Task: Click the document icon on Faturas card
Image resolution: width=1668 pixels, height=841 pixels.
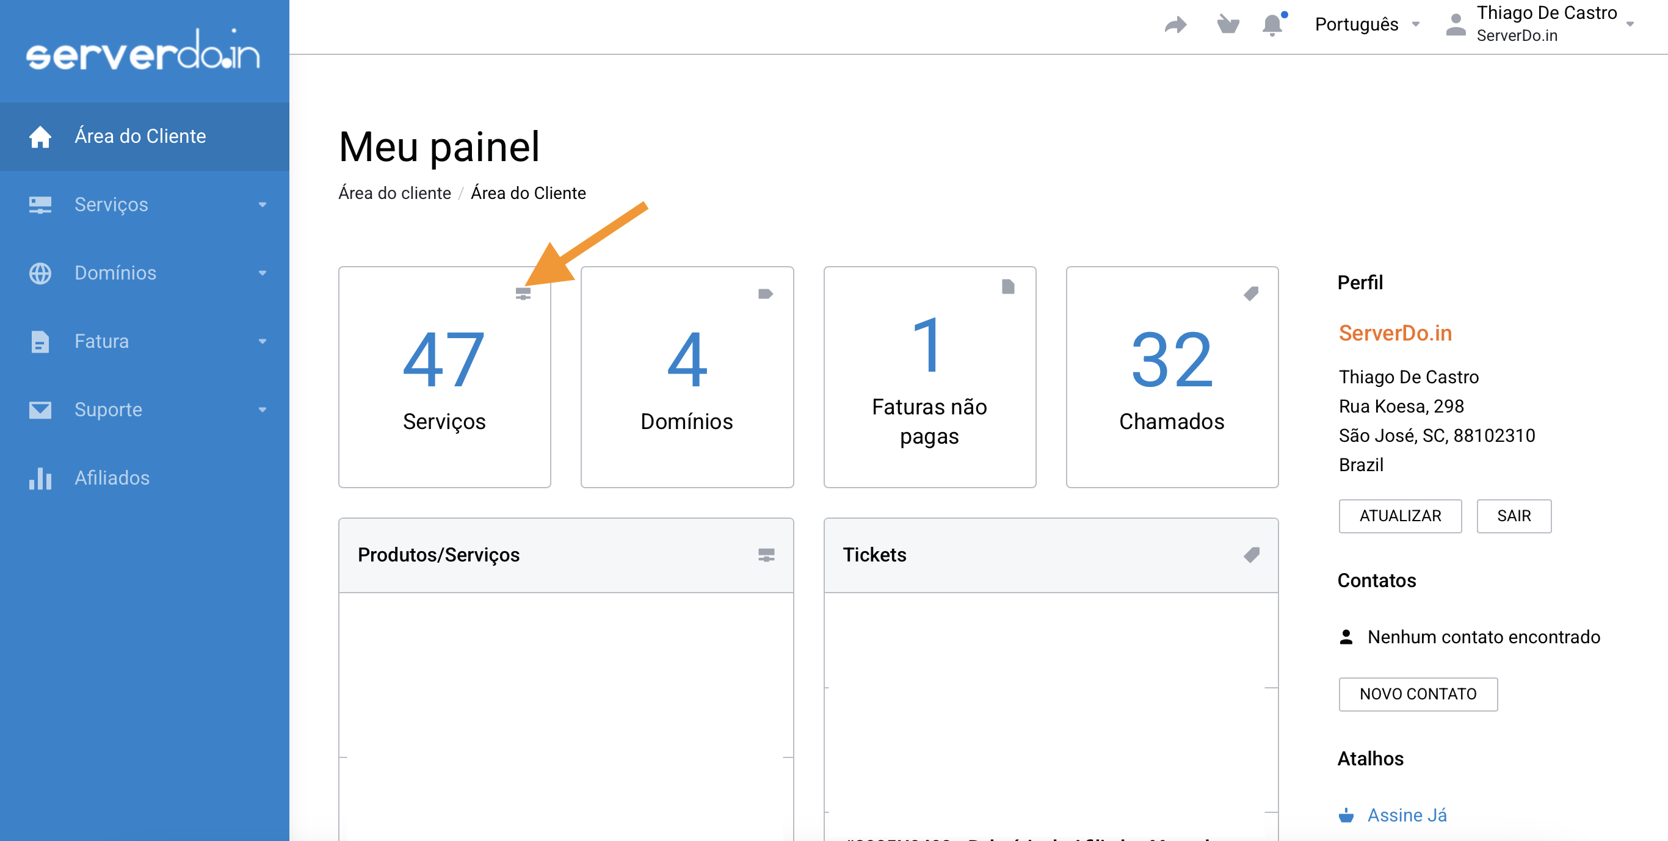Action: click(1007, 287)
